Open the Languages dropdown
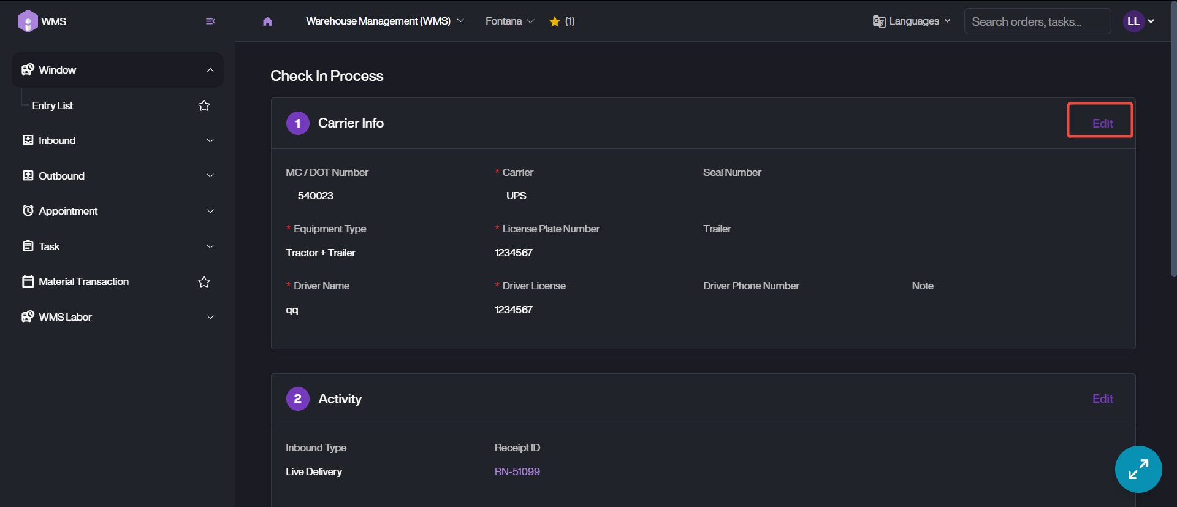Viewport: 1177px width, 507px height. pos(912,21)
